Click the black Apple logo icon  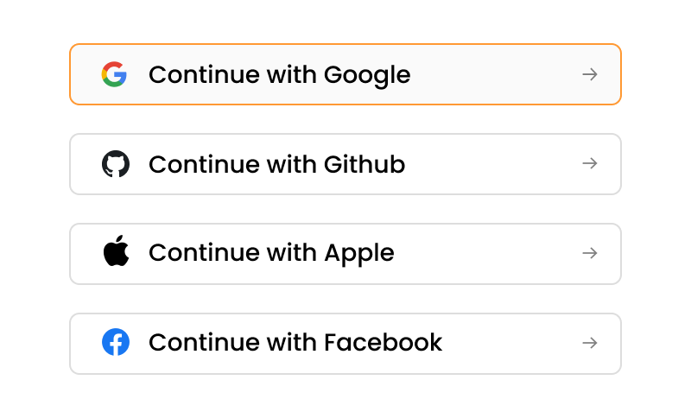116,253
